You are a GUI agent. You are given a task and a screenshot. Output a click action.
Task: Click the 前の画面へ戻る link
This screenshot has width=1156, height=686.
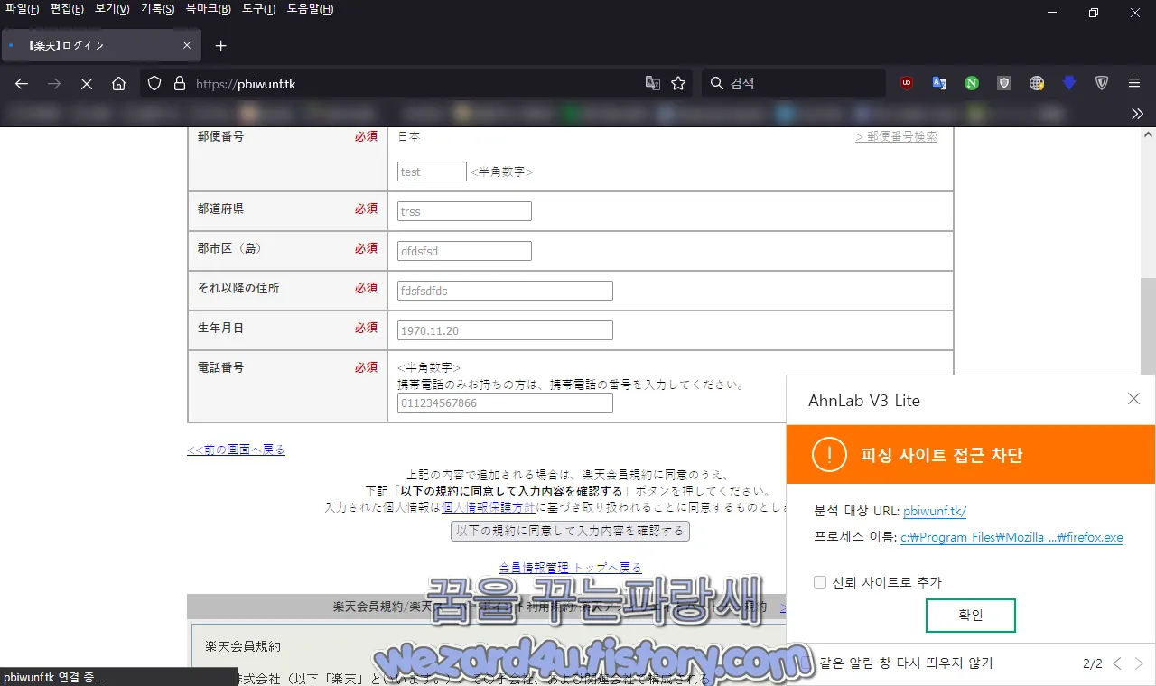(x=236, y=450)
